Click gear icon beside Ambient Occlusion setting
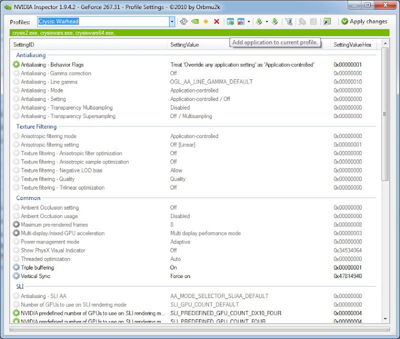 (x=16, y=207)
